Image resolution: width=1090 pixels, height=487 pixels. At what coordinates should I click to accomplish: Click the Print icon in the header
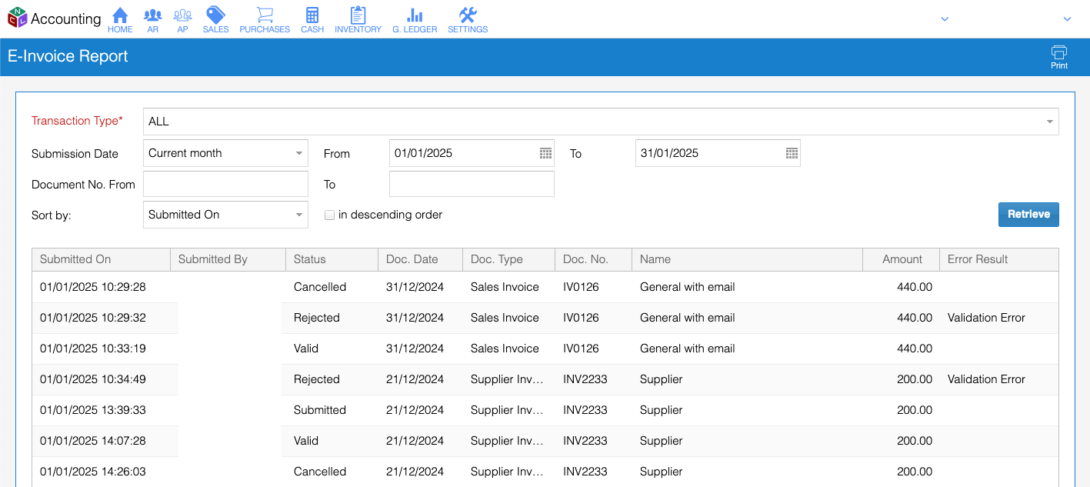coord(1059,55)
